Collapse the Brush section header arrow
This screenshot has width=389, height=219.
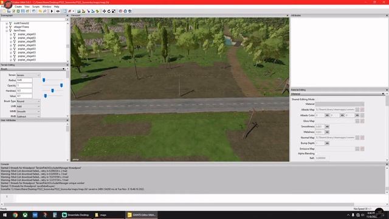[63, 69]
